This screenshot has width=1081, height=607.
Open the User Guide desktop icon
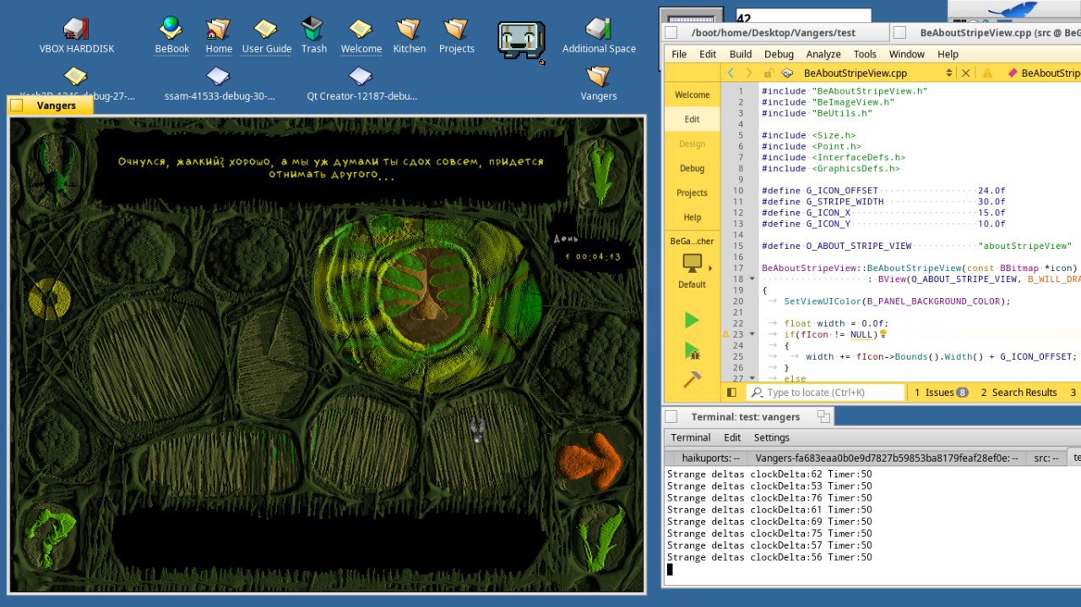(266, 29)
